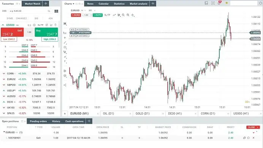The height and width of the screenshot is (148, 263).
Task: Add take profit for position 105708901
Action: click(x=139, y=138)
